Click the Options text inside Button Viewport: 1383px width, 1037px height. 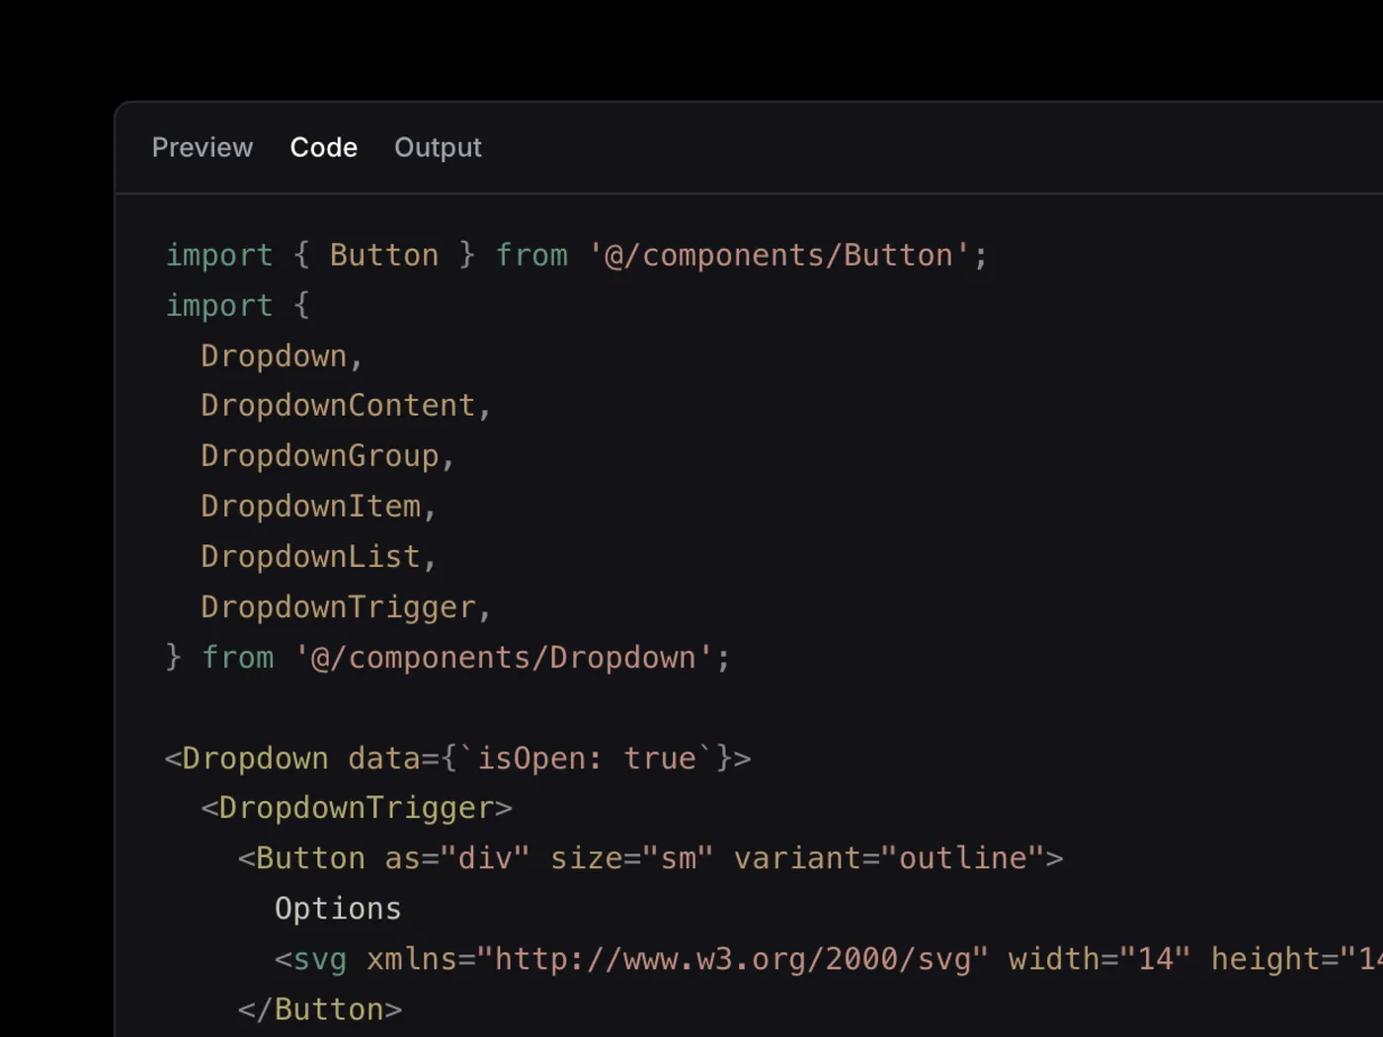click(x=338, y=909)
